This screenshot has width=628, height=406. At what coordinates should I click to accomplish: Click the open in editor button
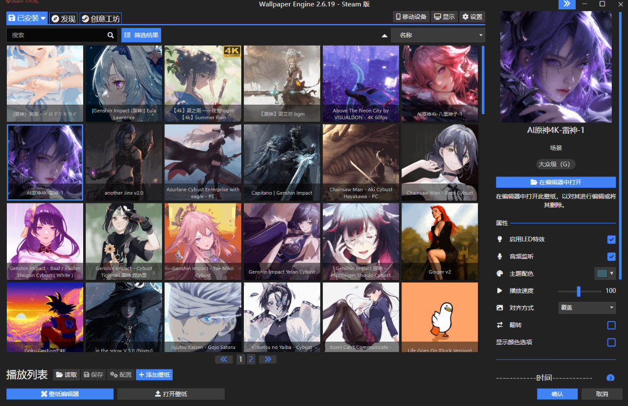(x=556, y=182)
